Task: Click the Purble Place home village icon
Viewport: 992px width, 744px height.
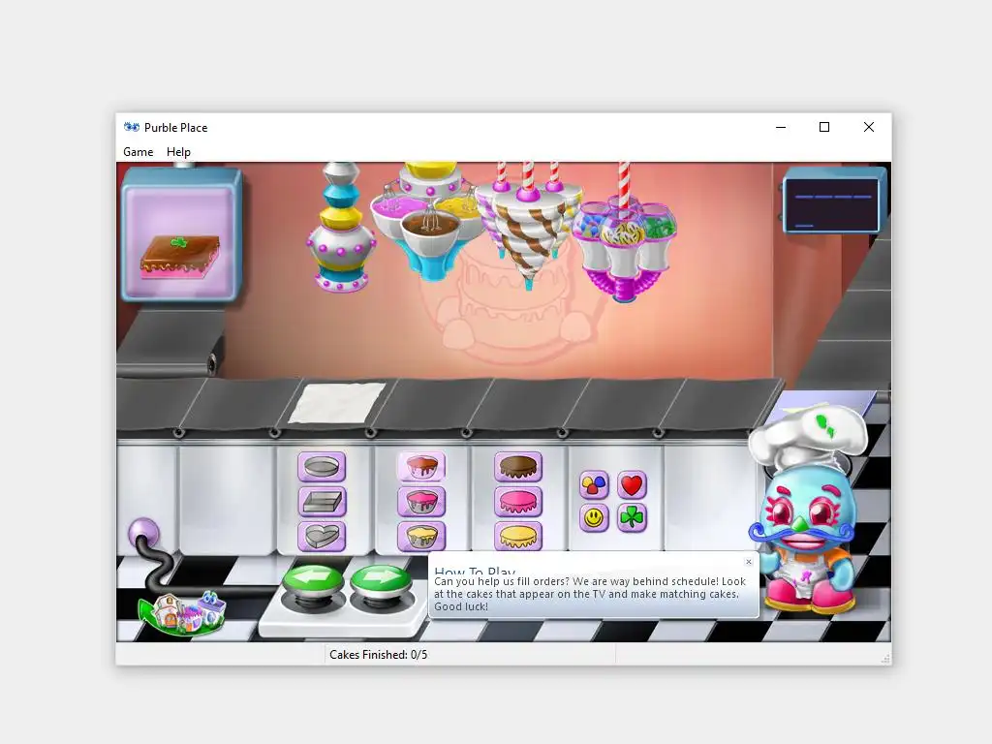Action: pos(183,612)
